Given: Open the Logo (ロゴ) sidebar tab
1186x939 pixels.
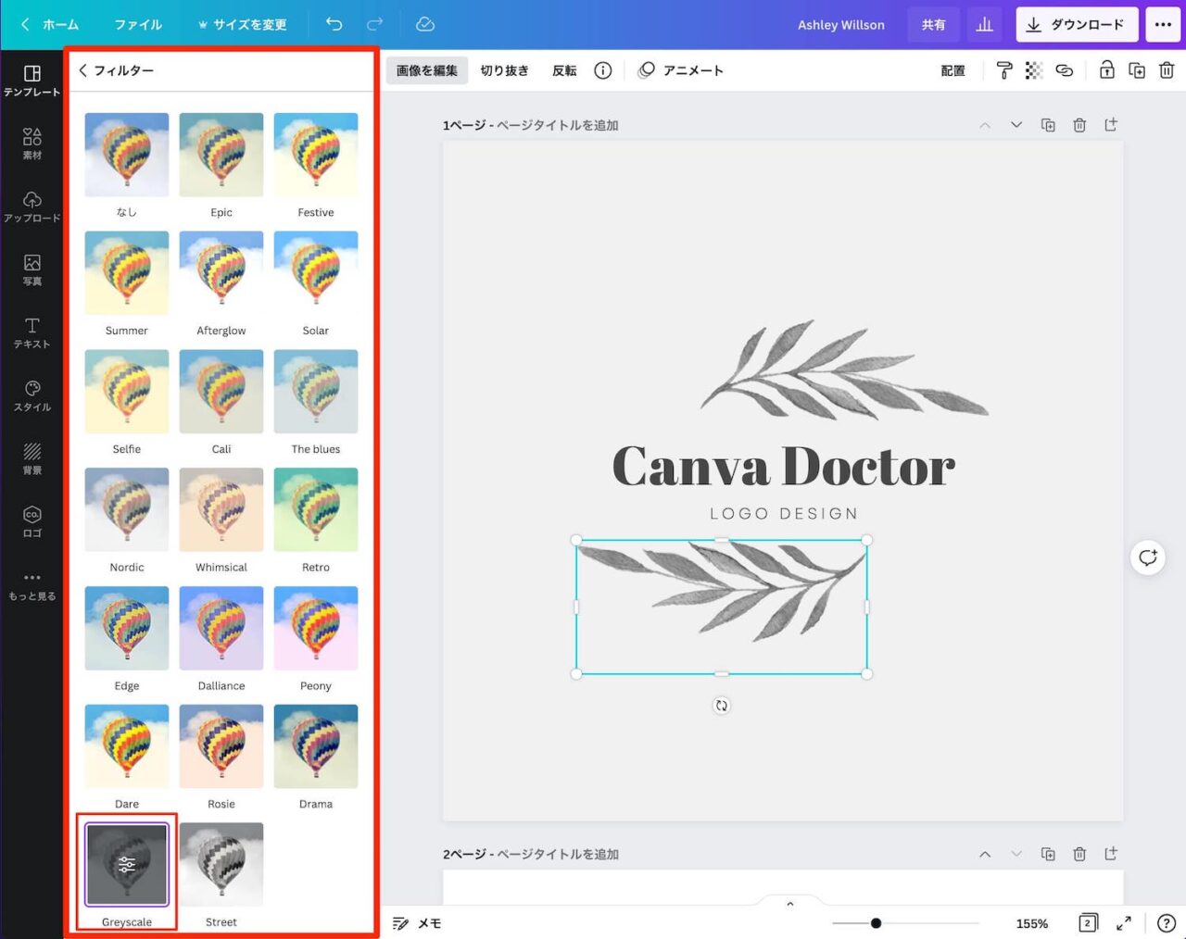Looking at the screenshot, I should [32, 521].
